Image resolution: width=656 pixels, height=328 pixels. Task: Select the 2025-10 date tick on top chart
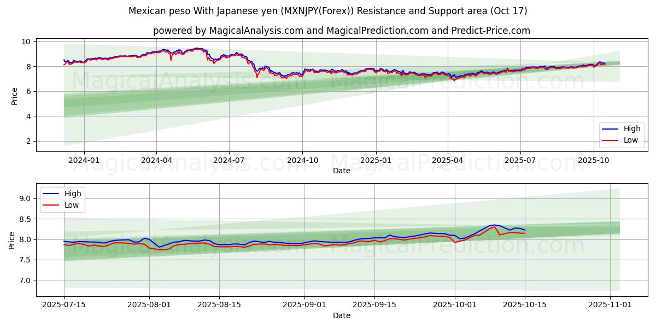(x=594, y=160)
